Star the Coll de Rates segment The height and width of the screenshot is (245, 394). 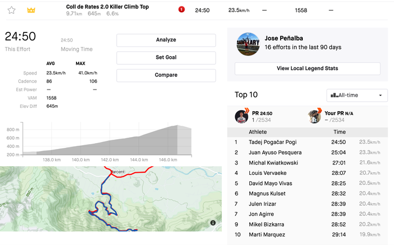point(11,10)
